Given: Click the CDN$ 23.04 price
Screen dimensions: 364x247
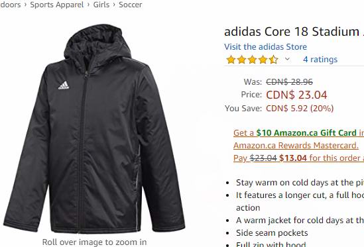Looking at the screenshot, I should click(x=296, y=95).
